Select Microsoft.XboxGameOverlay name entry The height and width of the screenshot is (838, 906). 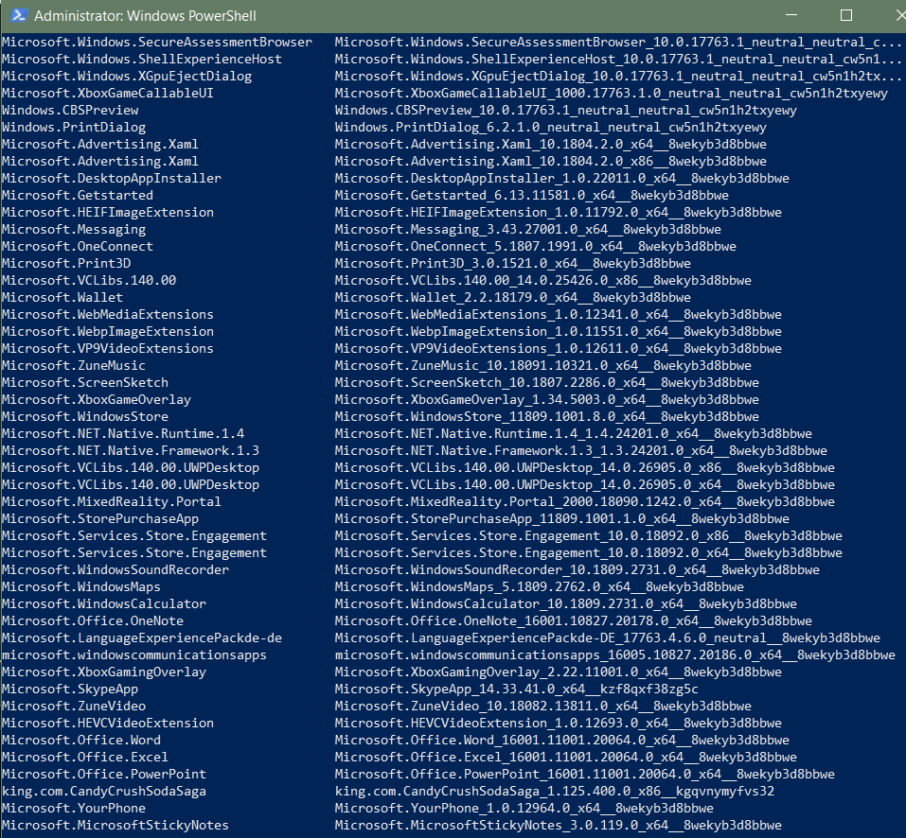97,400
